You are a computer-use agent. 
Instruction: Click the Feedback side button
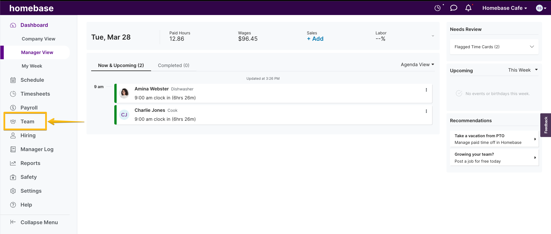546,125
